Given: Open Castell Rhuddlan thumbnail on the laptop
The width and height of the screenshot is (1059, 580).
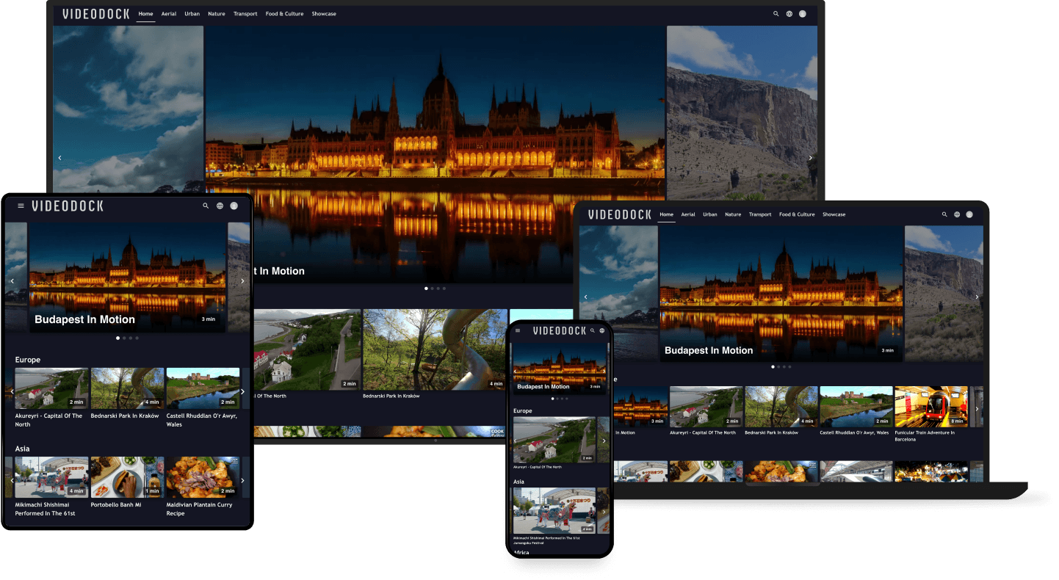Looking at the screenshot, I should coord(856,407).
